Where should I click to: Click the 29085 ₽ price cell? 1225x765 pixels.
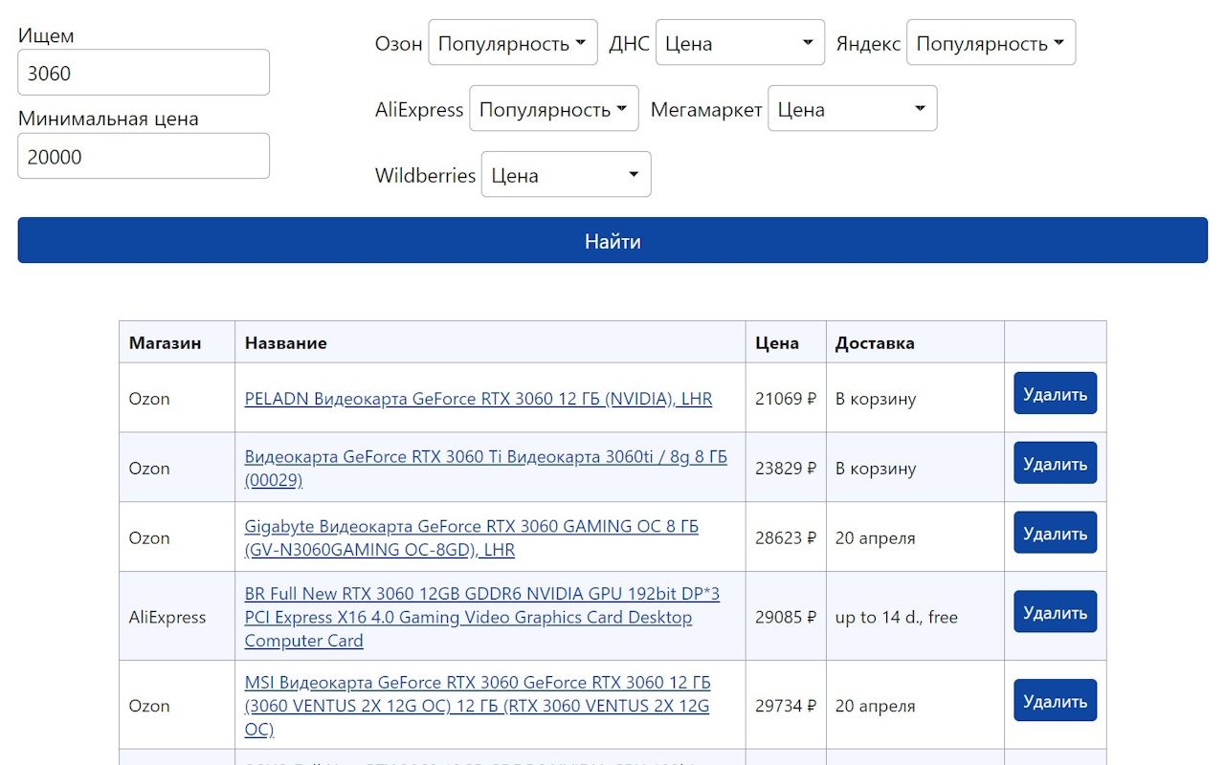[786, 617]
